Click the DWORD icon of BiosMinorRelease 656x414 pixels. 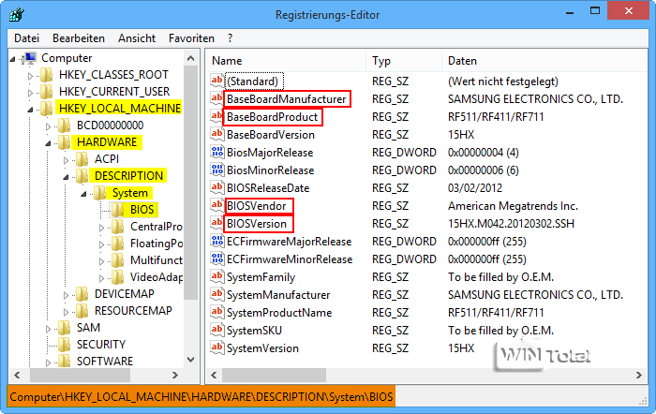point(216,170)
